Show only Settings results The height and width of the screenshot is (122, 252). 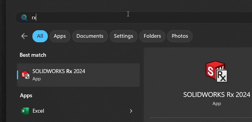[123, 36]
